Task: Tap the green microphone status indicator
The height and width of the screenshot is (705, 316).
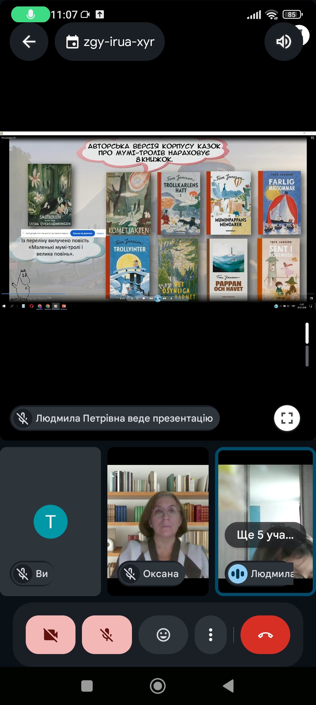Action: click(x=30, y=14)
